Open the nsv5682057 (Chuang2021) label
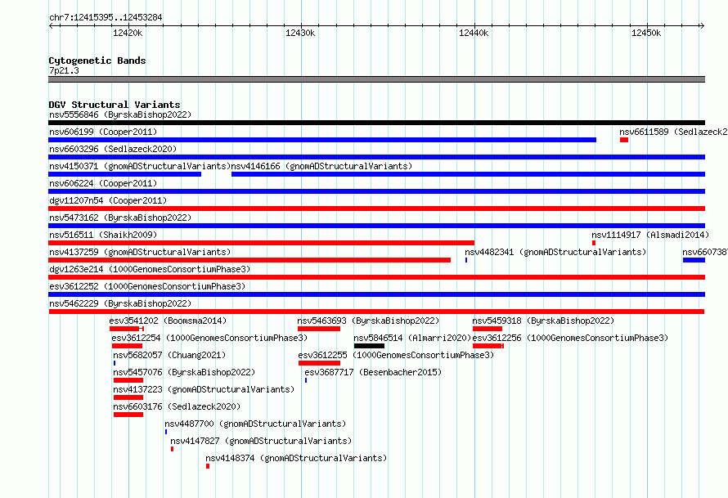 click(169, 355)
